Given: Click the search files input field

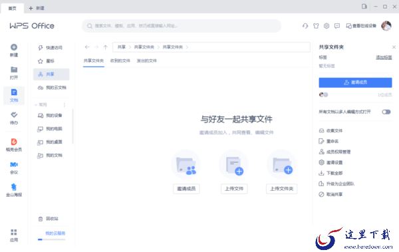Looking at the screenshot, I should (181, 26).
